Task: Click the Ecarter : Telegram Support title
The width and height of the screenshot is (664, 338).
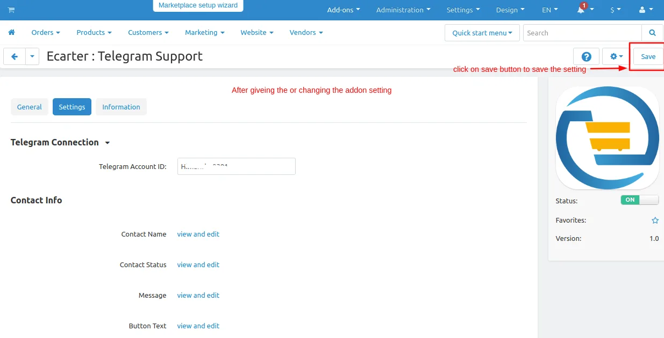Action: (125, 56)
